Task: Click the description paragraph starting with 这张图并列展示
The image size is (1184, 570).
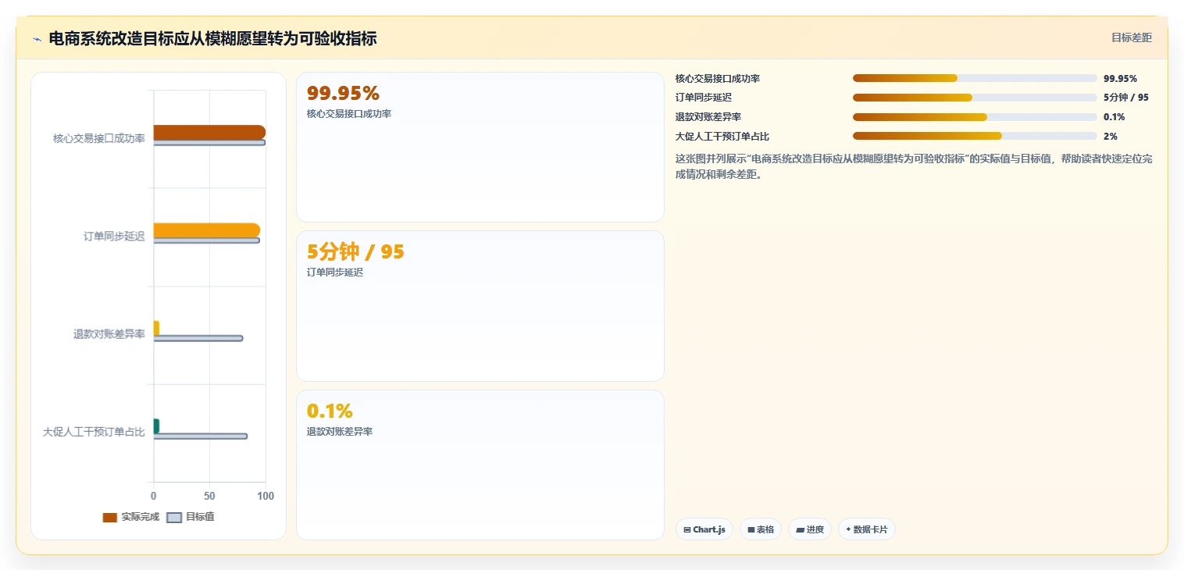Action: (914, 166)
